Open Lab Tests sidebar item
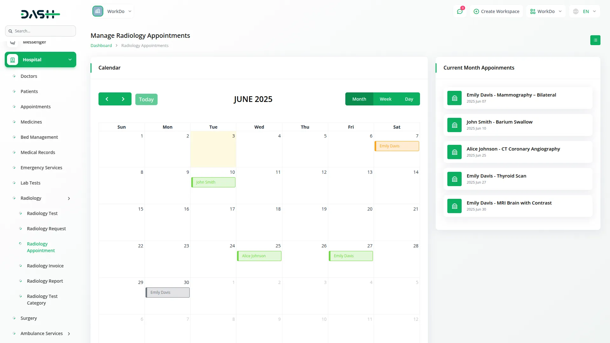The image size is (610, 343). click(30, 183)
